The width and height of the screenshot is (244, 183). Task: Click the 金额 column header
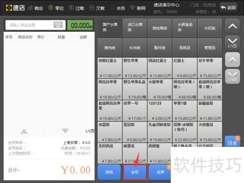pyautogui.click(x=83, y=37)
